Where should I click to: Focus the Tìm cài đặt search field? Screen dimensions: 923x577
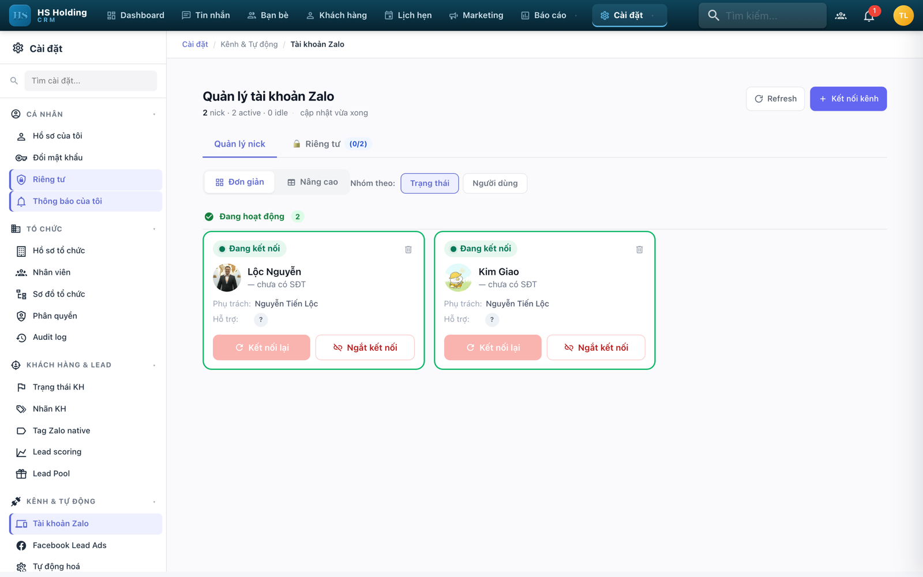pyautogui.click(x=91, y=81)
